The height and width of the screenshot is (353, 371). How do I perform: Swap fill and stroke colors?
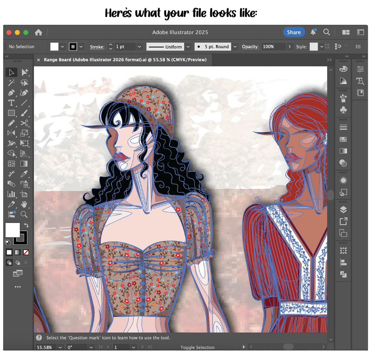point(26,225)
